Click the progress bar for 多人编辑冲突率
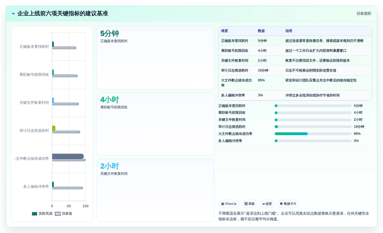Screen dimensions: 383x233 click(313, 141)
